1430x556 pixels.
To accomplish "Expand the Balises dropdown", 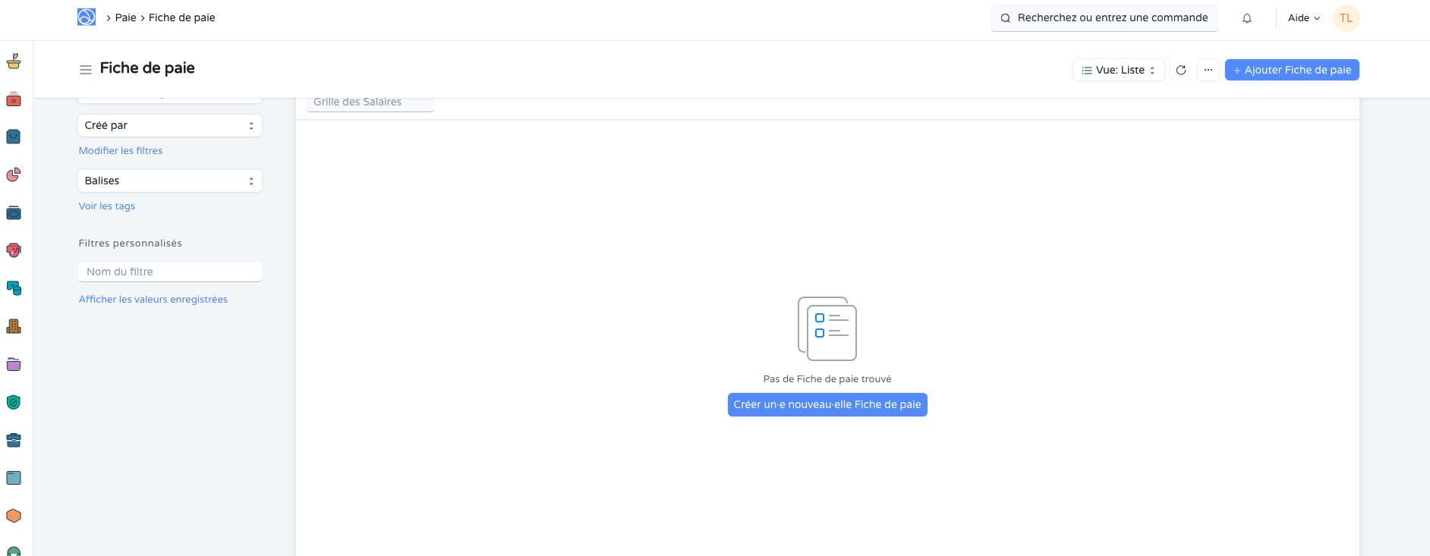I will coord(170,181).
